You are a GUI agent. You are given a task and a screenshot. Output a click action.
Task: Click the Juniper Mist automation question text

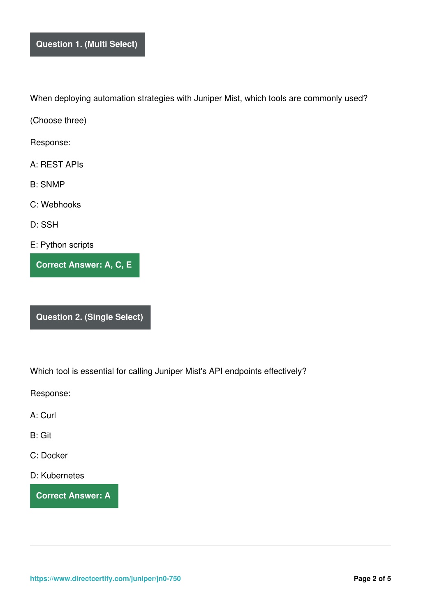[199, 98]
